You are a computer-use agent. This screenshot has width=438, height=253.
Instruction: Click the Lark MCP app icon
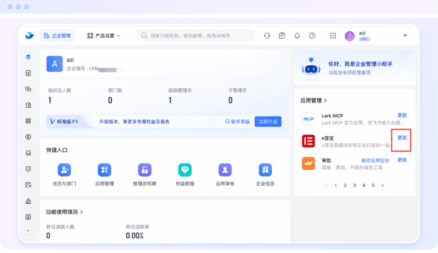click(308, 119)
